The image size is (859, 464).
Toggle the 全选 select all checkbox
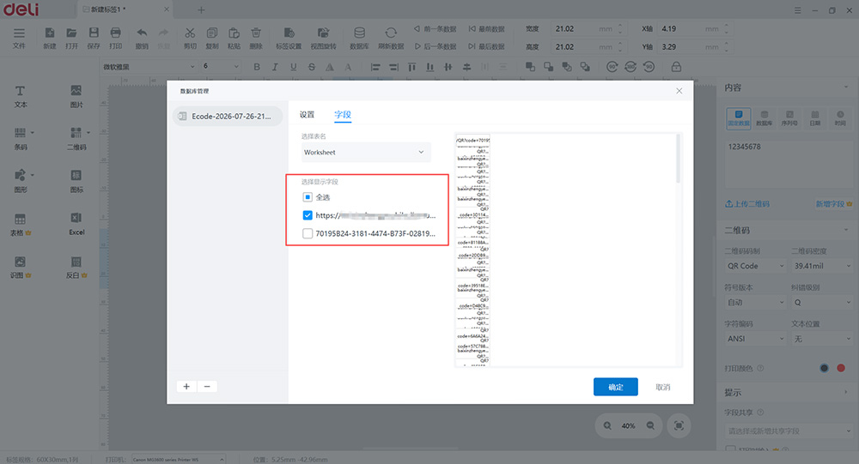308,197
